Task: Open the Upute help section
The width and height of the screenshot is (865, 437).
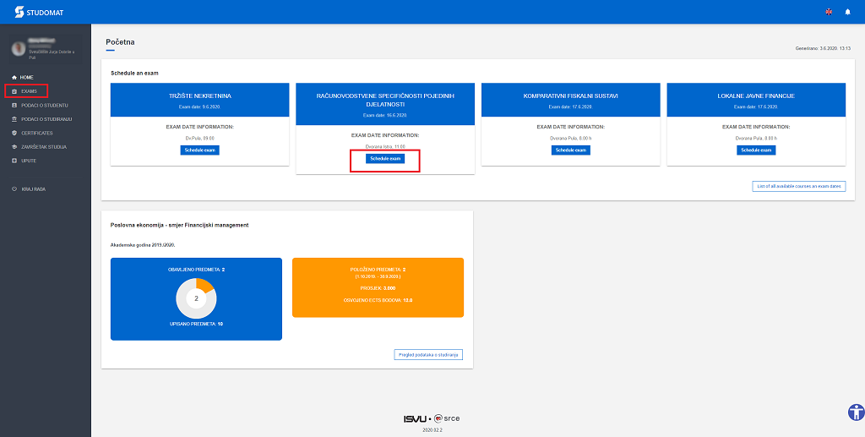Action: 28,160
